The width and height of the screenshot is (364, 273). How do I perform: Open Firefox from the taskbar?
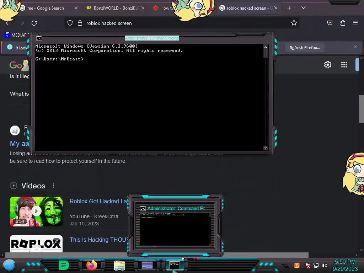tap(92, 265)
